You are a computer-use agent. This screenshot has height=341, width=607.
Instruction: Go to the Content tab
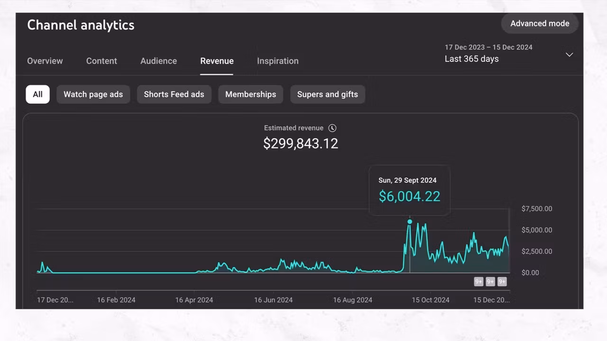pos(101,61)
